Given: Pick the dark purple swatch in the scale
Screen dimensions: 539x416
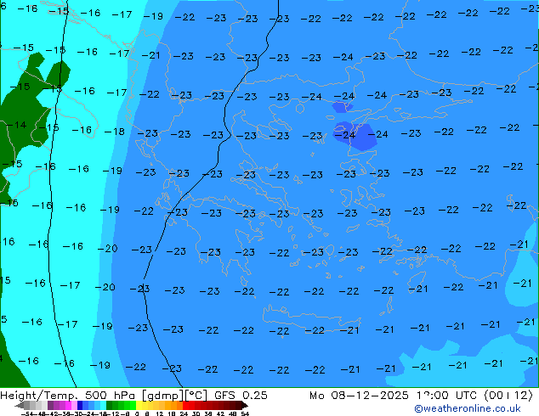Looking at the screenshot, I should [50, 406].
